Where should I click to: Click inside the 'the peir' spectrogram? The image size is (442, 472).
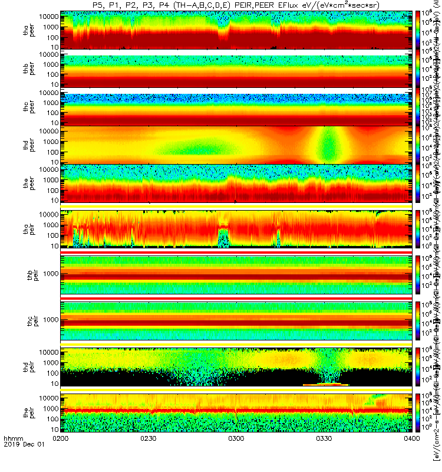(236, 412)
